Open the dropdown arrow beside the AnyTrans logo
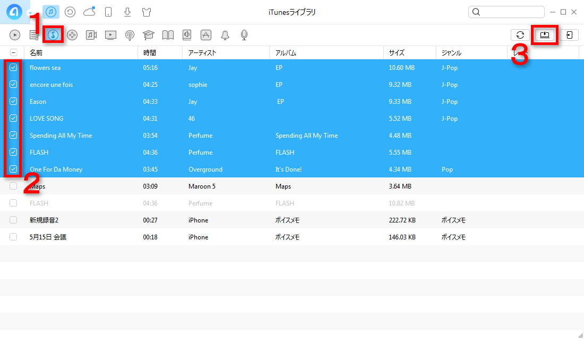The image size is (584, 339). click(x=30, y=13)
